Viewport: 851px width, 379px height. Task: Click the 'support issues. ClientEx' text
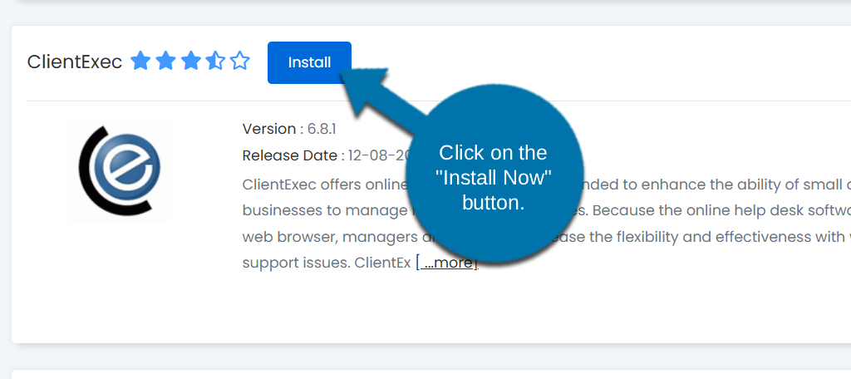[x=326, y=263]
